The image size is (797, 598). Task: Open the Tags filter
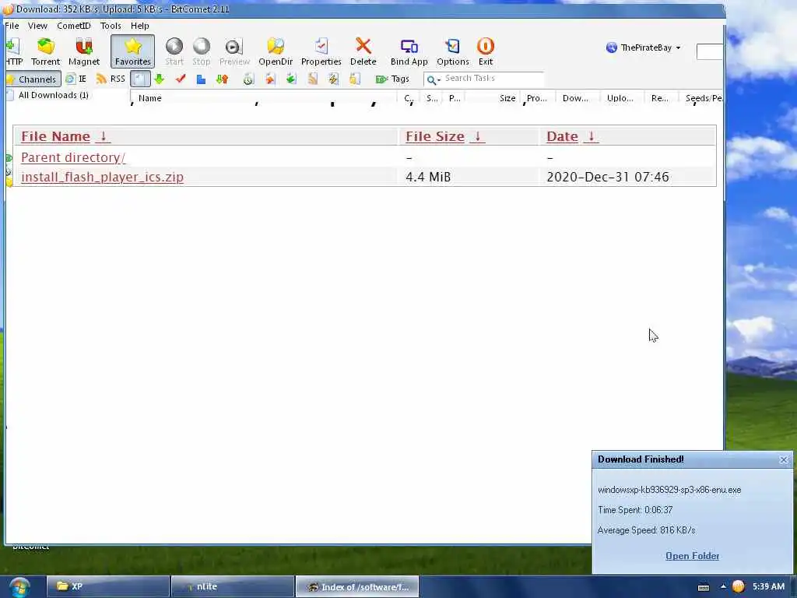392,79
